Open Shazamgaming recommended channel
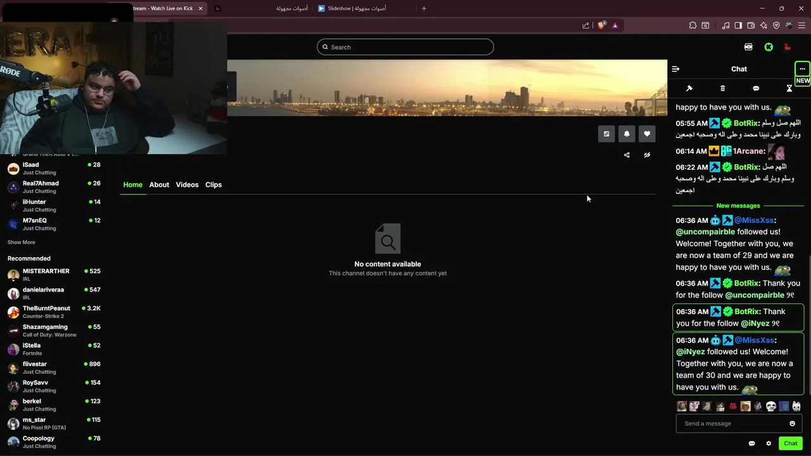The width and height of the screenshot is (811, 456). coord(54,331)
